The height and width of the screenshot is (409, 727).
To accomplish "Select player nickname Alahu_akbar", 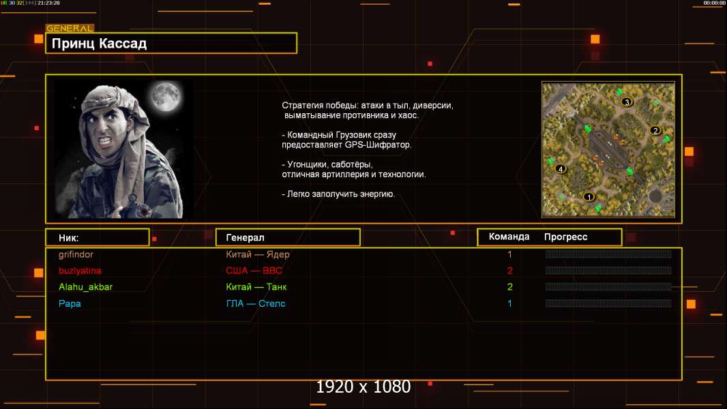I will pyautogui.click(x=85, y=287).
